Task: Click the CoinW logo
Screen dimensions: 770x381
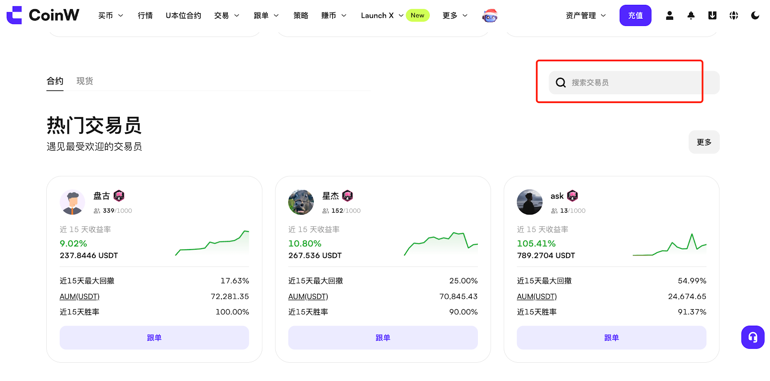Action: point(43,15)
